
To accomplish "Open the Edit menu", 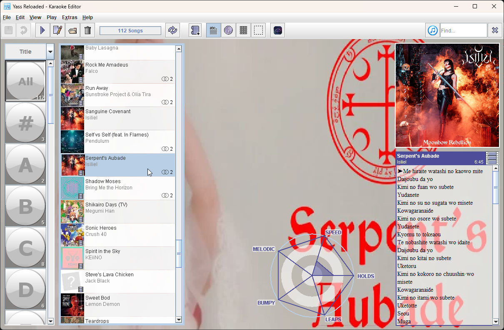I will click(x=20, y=17).
